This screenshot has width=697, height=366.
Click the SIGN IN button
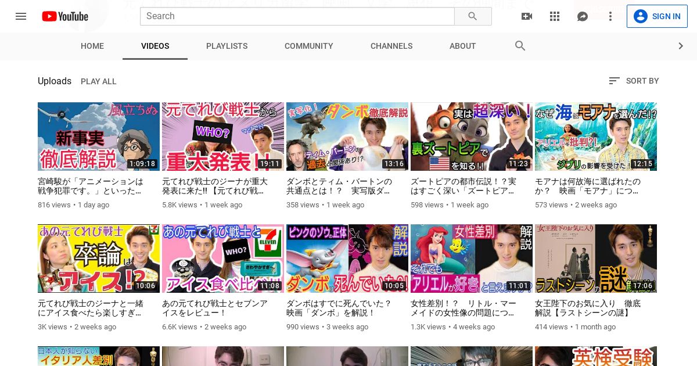pyautogui.click(x=657, y=16)
